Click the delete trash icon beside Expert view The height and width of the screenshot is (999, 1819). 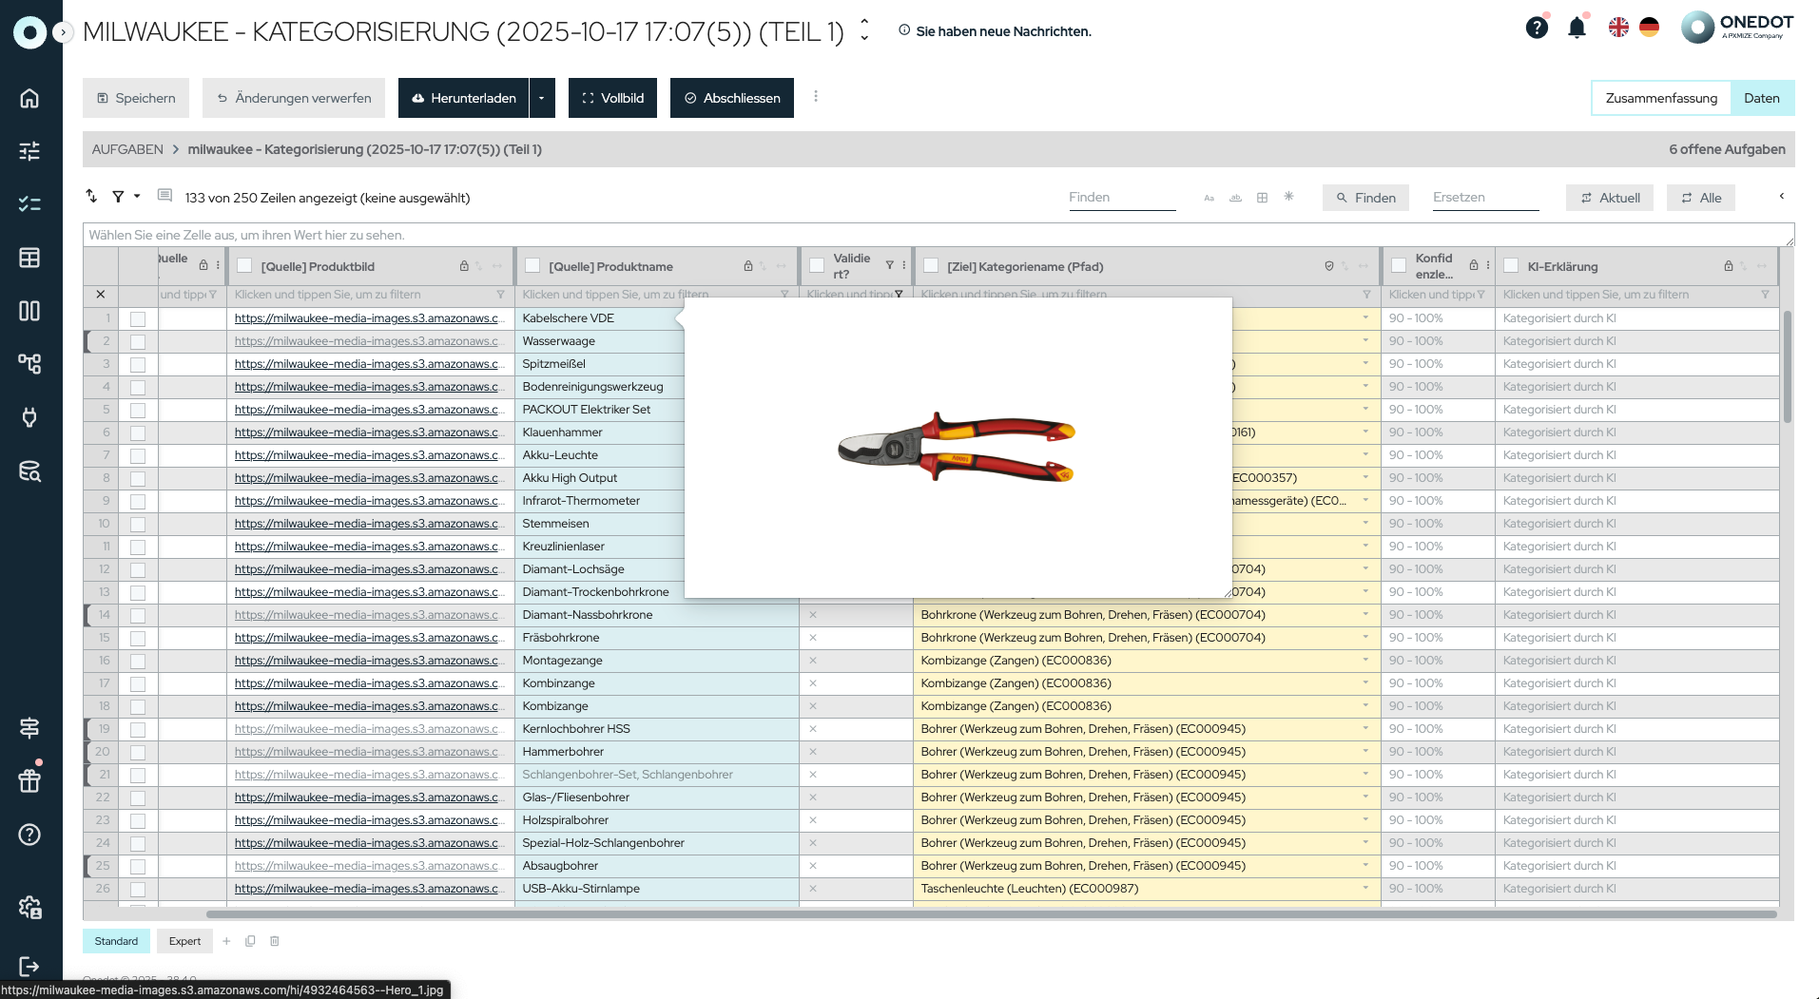[x=275, y=941]
